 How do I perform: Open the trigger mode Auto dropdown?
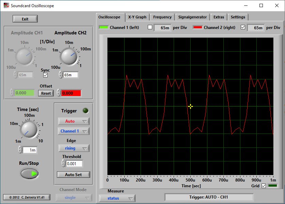pos(73,121)
